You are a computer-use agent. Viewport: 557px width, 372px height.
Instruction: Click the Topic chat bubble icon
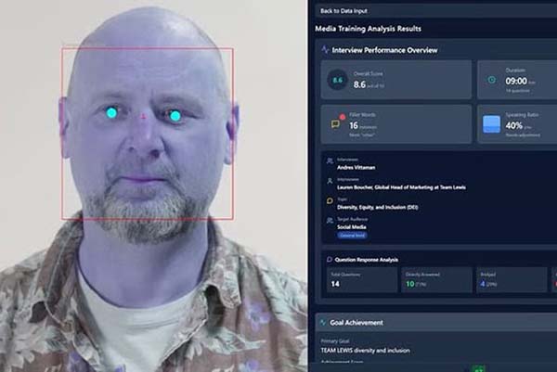tap(330, 200)
